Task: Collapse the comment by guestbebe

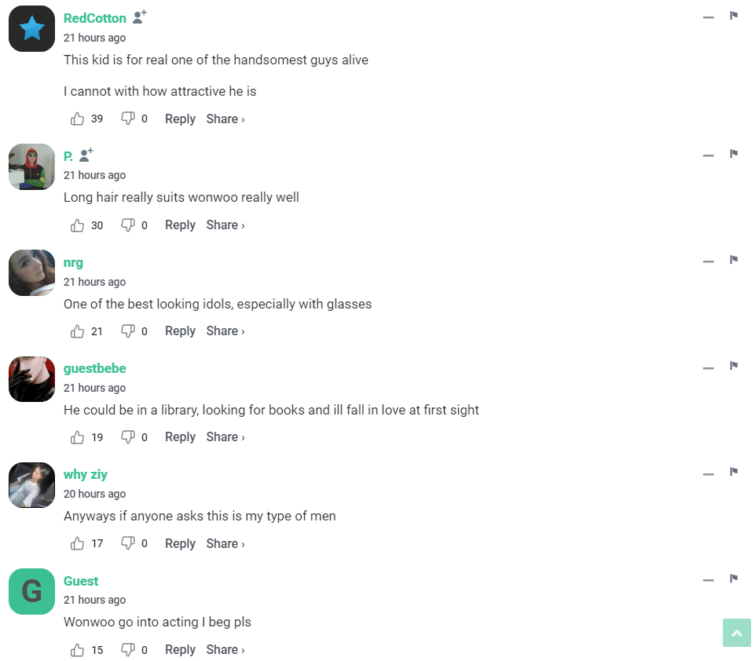Action: (709, 367)
